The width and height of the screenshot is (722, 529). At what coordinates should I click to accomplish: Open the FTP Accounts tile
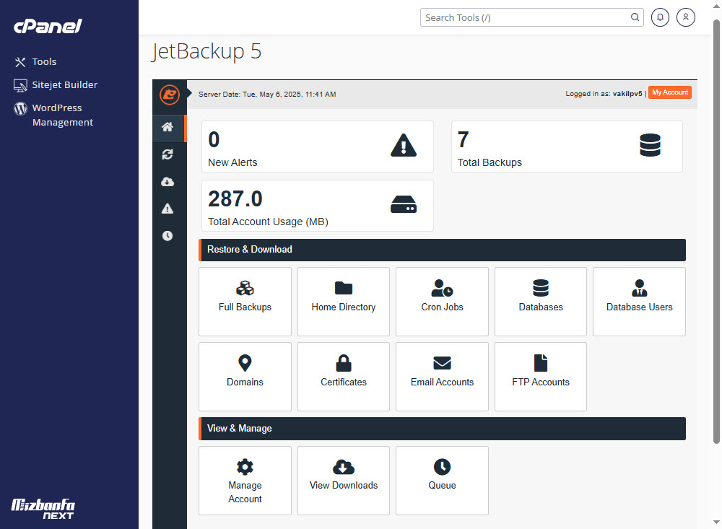(x=541, y=377)
